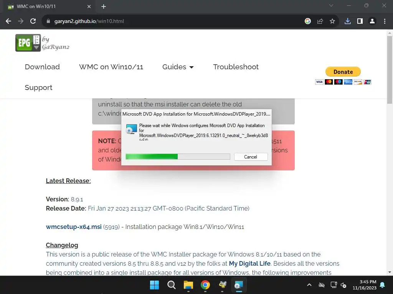Open Chrome from the taskbar
The height and width of the screenshot is (294, 393).
click(x=205, y=285)
